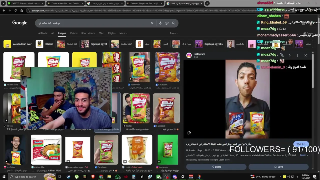This screenshot has width=320, height=180.
Task: Open Learn More copyright link
Action: pyautogui.click(x=224, y=160)
